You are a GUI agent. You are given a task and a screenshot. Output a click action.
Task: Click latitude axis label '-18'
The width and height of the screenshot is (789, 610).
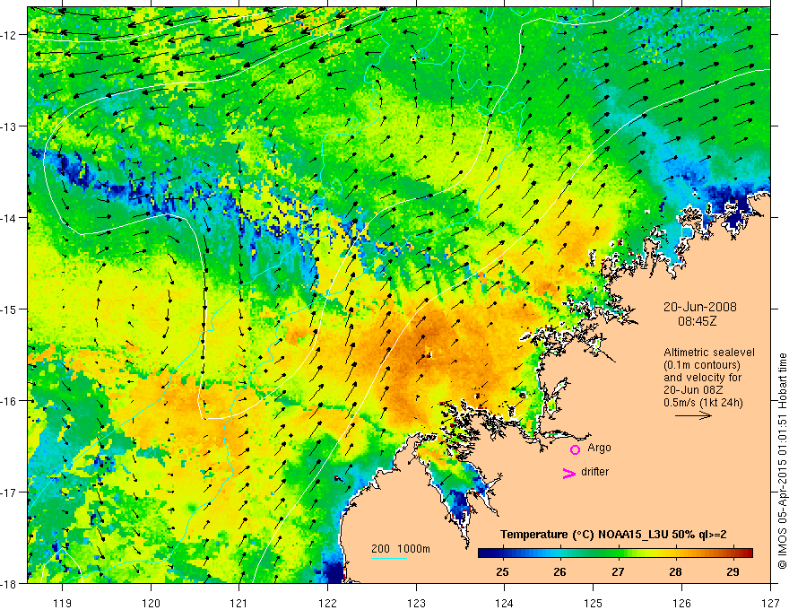click(10, 583)
